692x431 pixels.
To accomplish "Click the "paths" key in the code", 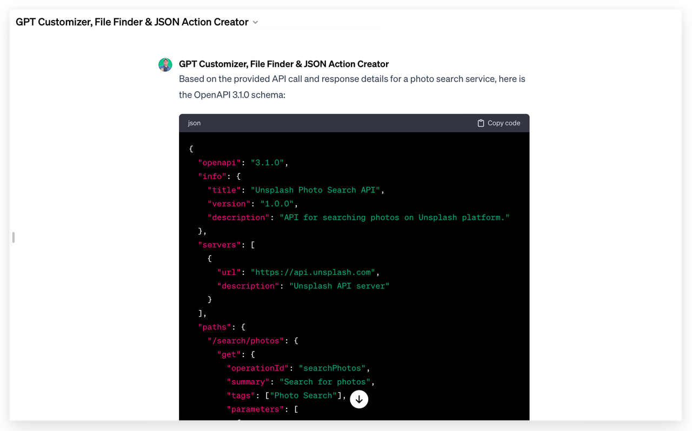I will [215, 327].
